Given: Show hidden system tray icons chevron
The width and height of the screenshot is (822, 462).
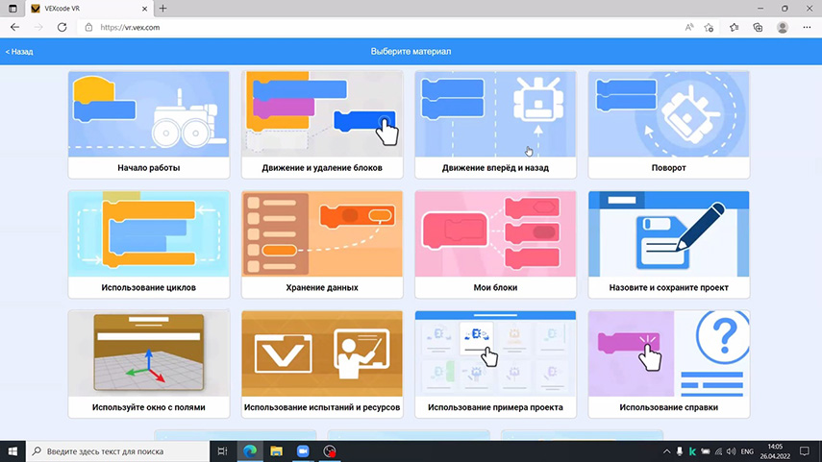Looking at the screenshot, I should coord(667,451).
